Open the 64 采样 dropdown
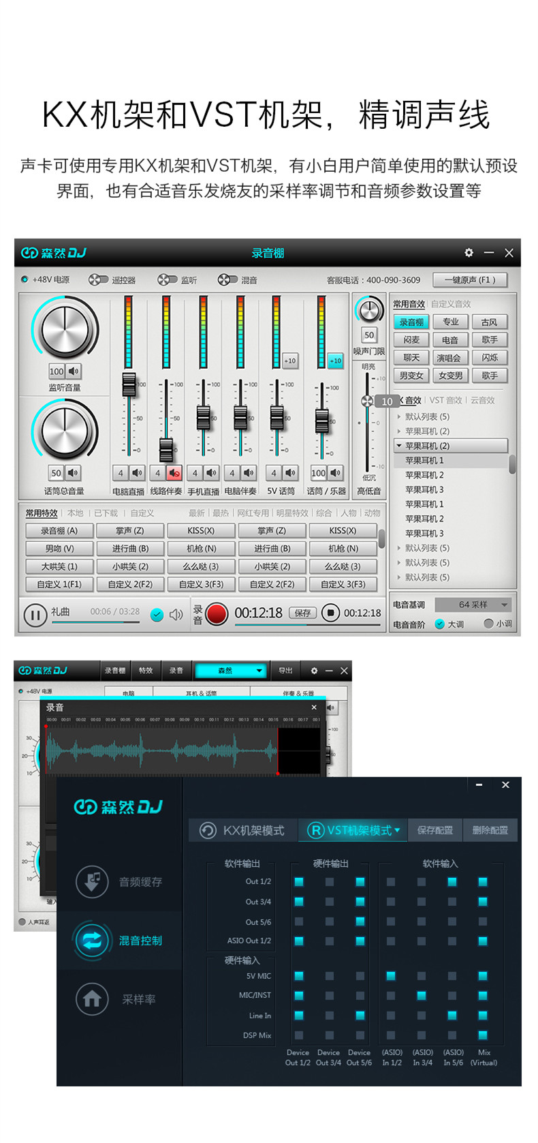Screen dimensions: 538x1143 pos(473,605)
